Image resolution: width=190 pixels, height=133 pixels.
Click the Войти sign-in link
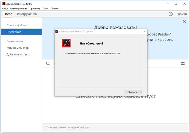[182, 14]
